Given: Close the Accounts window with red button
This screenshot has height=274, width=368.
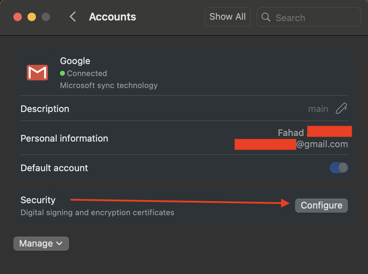Looking at the screenshot, I should pos(18,17).
